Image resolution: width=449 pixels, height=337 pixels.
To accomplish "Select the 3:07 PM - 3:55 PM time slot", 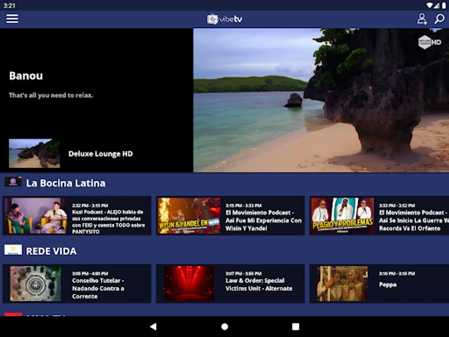I will click(x=243, y=273).
